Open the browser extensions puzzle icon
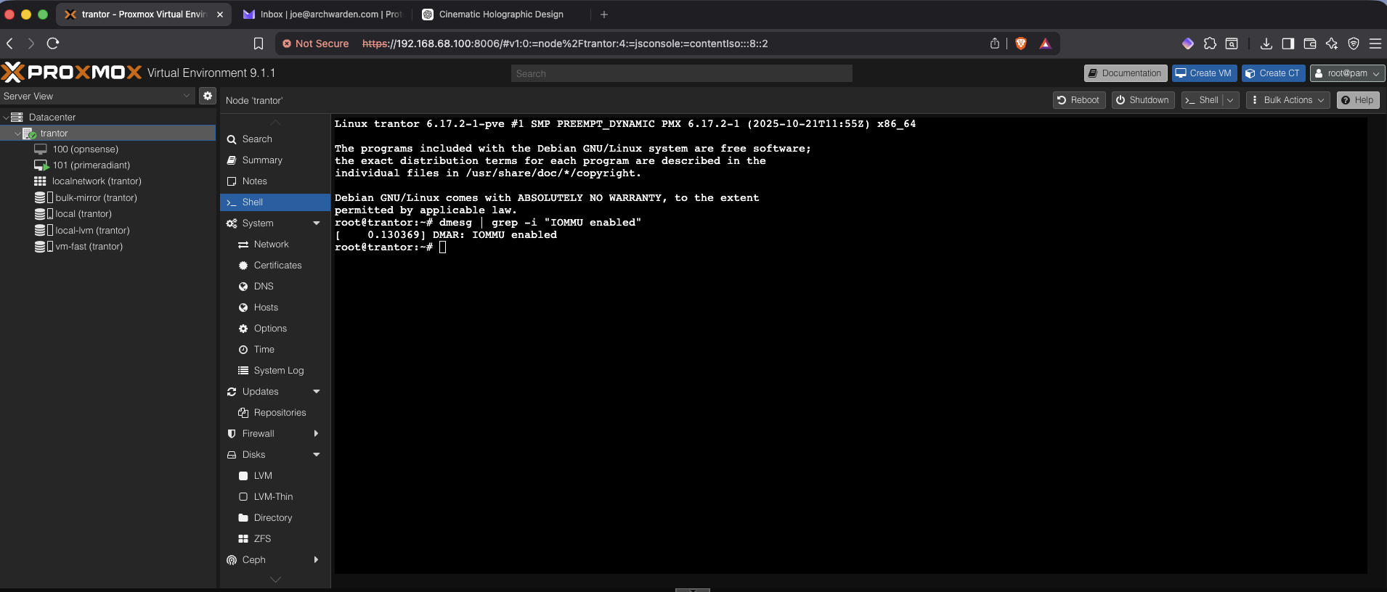 point(1210,44)
